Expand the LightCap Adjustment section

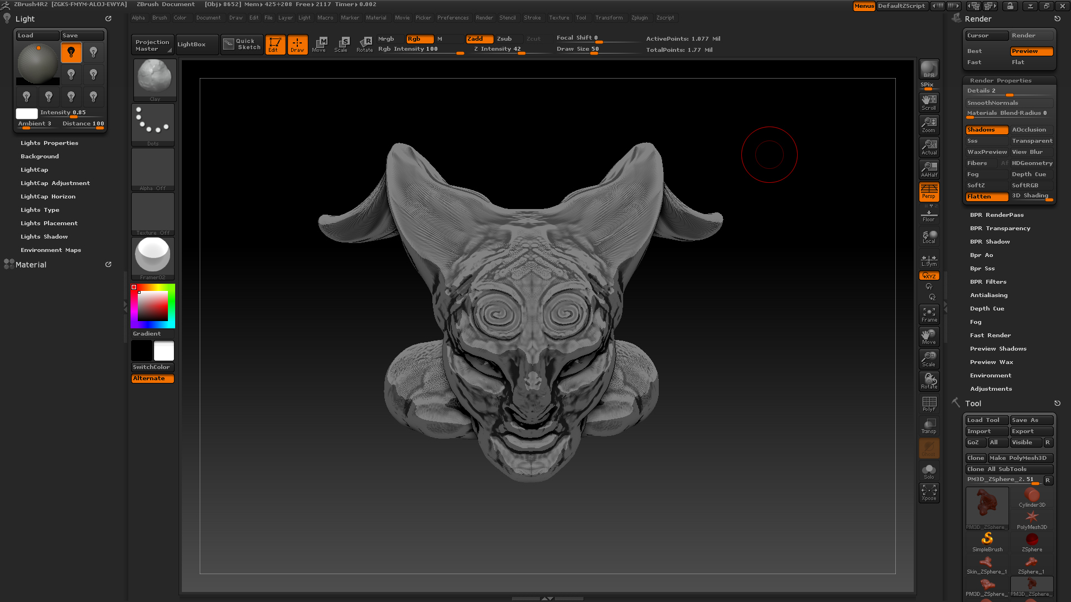55,183
